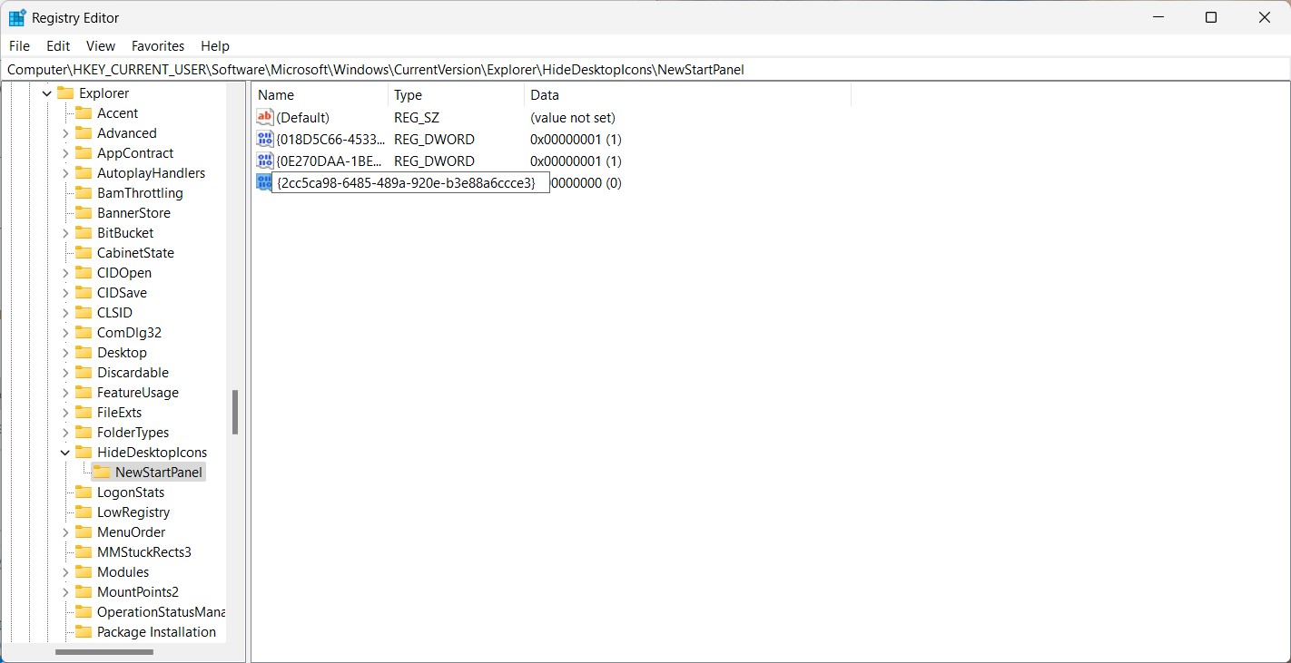Click the registry path address bar
The image size is (1291, 663).
[x=645, y=69]
